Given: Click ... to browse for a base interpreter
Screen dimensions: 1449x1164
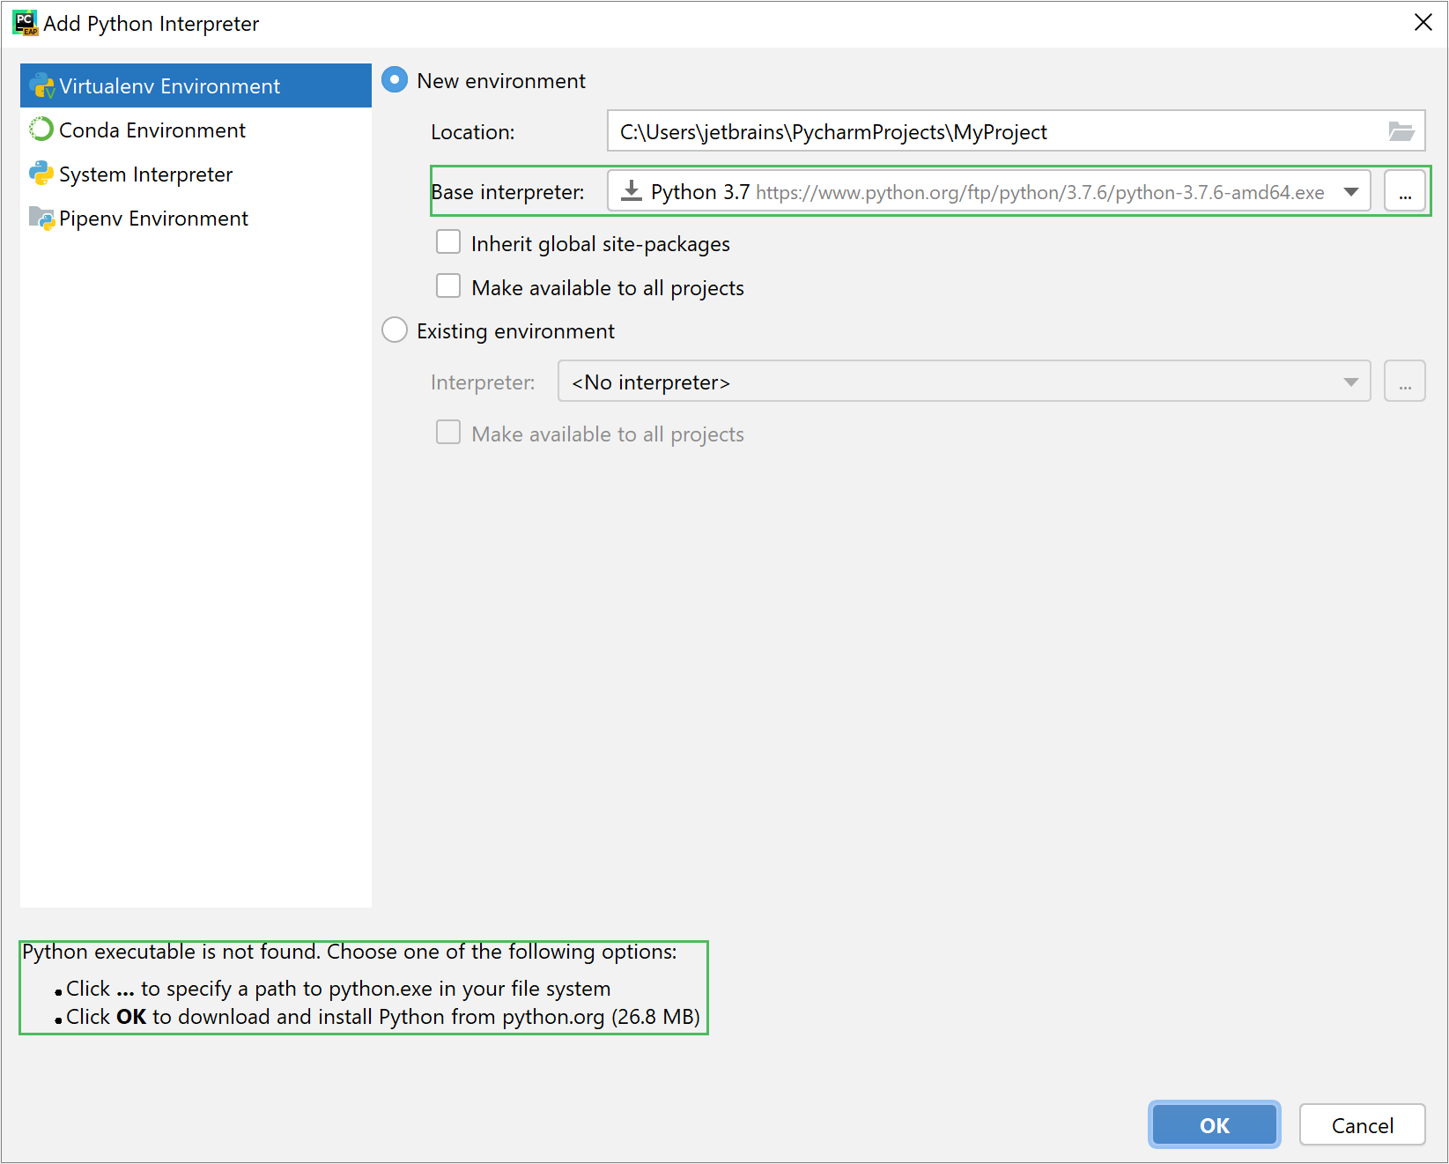Looking at the screenshot, I should point(1405,190).
